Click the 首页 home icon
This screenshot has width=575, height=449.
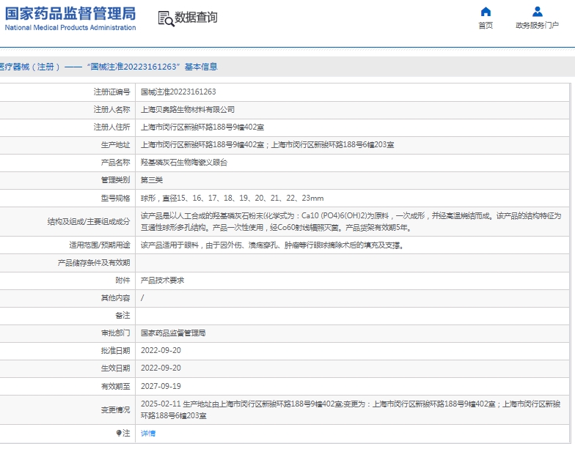pyautogui.click(x=486, y=12)
